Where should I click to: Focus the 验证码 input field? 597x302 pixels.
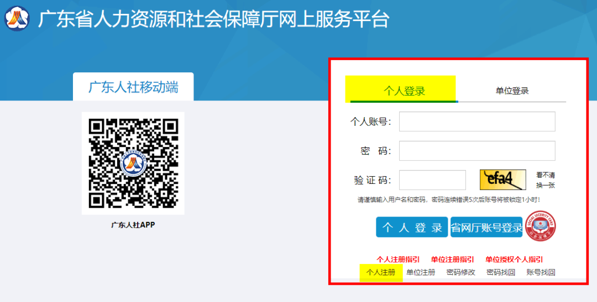[x=432, y=180]
